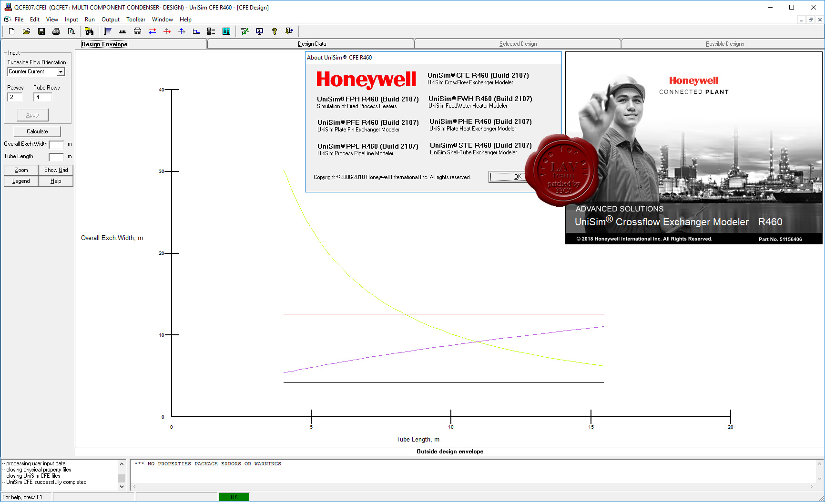
Task: Open the View menu
Action: coord(52,20)
